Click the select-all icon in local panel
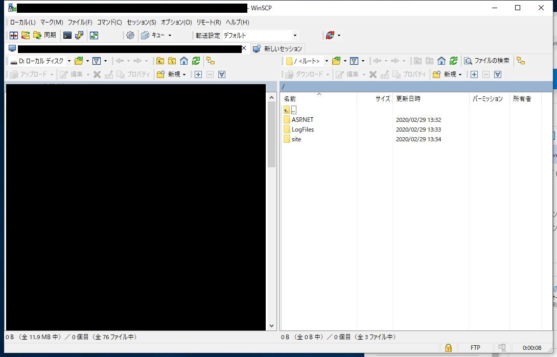Viewport: 557px width, 357px height. click(x=222, y=74)
